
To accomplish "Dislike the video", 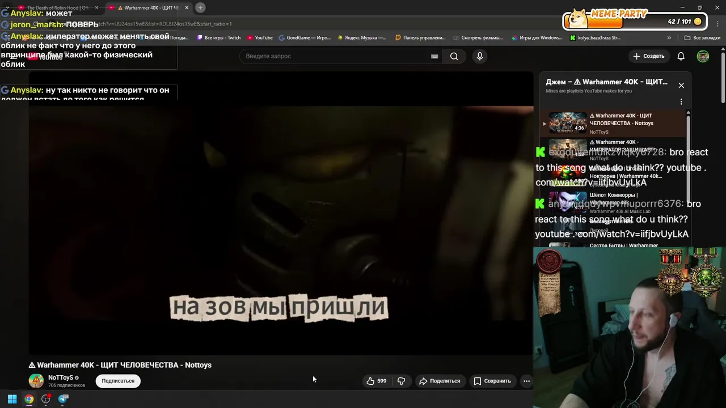I will pos(402,381).
